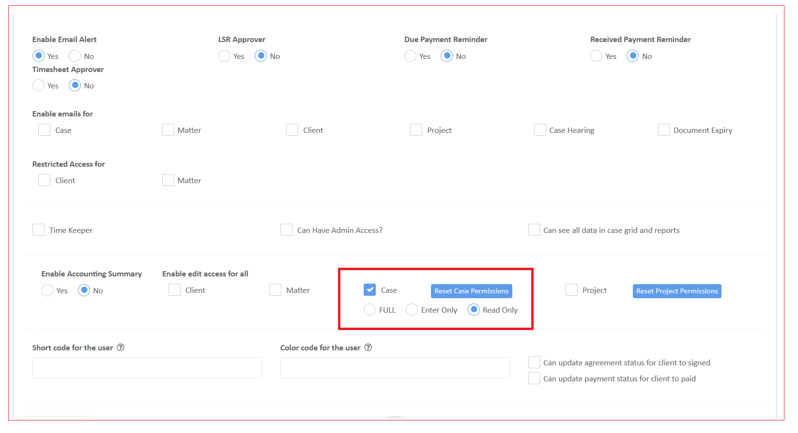798x433 pixels.
Task: Select Yes for Received Payment Reminder
Action: click(x=597, y=56)
